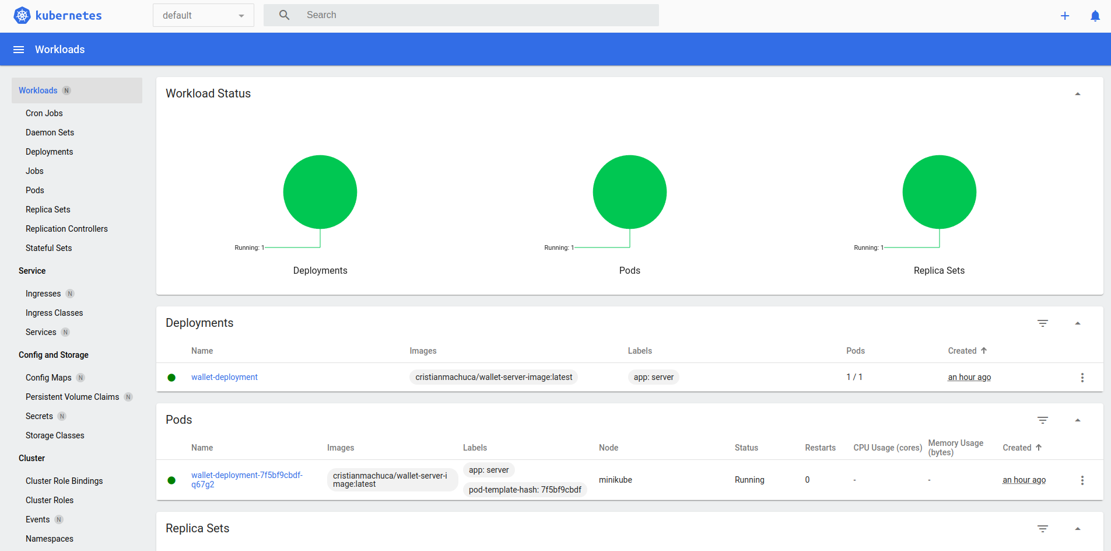Go to Daemon Sets
Image resolution: width=1111 pixels, height=551 pixels.
pos(50,132)
